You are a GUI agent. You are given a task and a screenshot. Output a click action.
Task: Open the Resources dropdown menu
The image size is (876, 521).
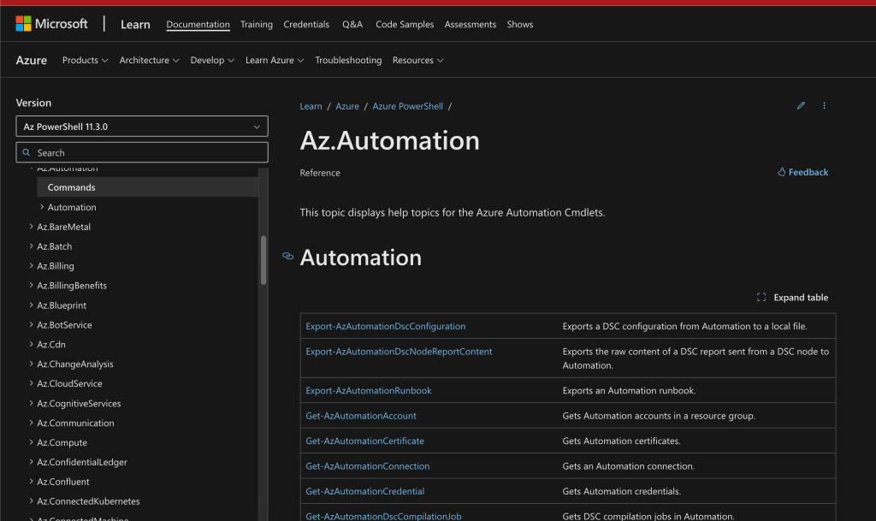point(417,60)
